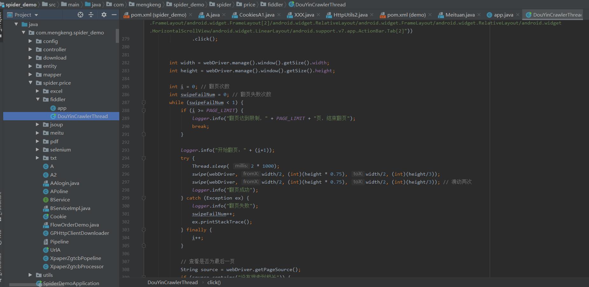Expand the selenium package
Viewport: 589px width, 287px height.
click(37, 150)
